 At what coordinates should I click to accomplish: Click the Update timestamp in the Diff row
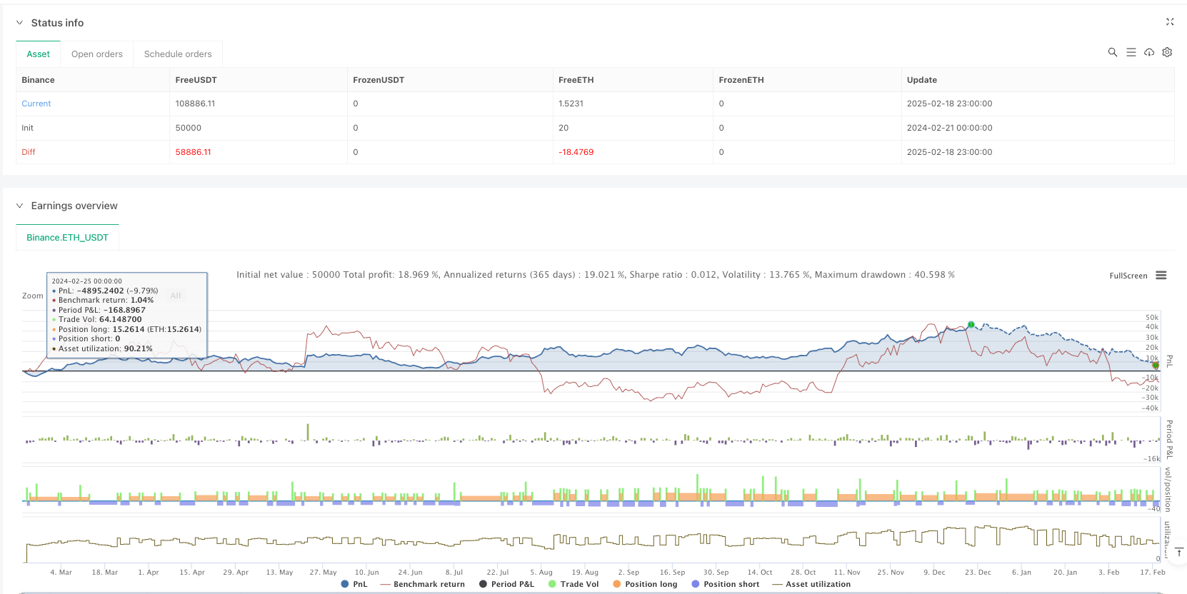949,152
